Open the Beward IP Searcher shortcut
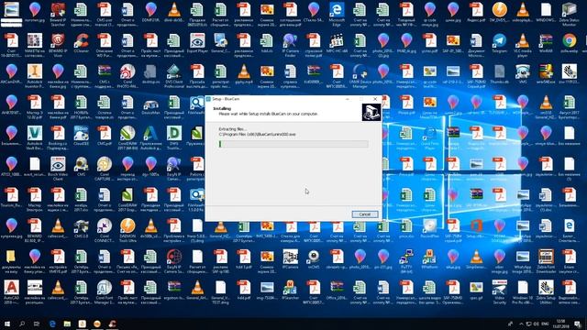This screenshot has height=330, width=587. click(x=58, y=14)
